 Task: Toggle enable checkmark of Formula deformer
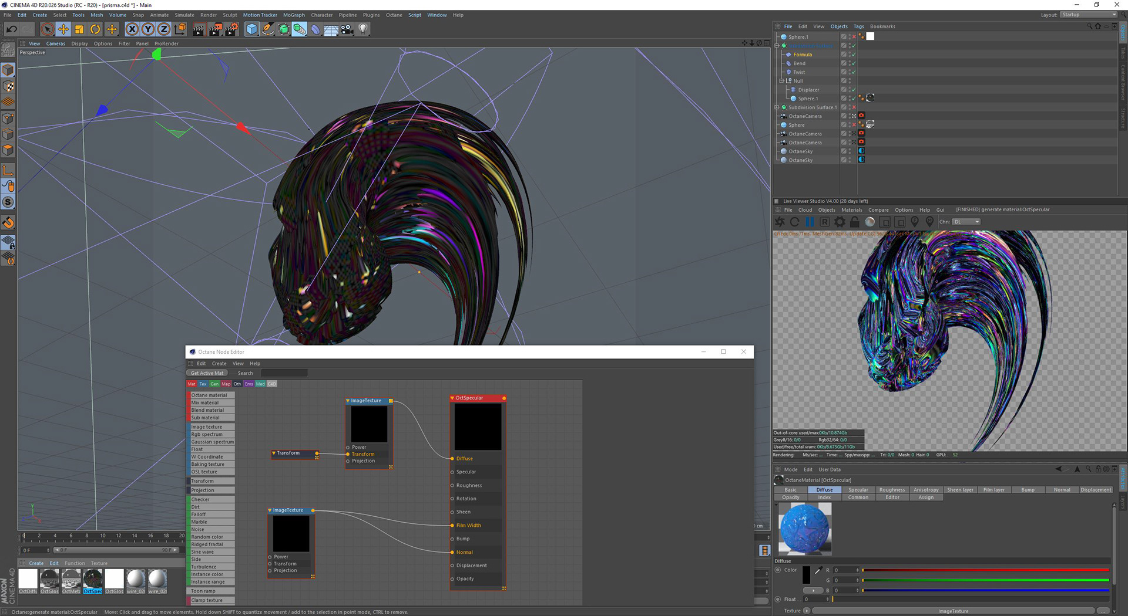854,55
